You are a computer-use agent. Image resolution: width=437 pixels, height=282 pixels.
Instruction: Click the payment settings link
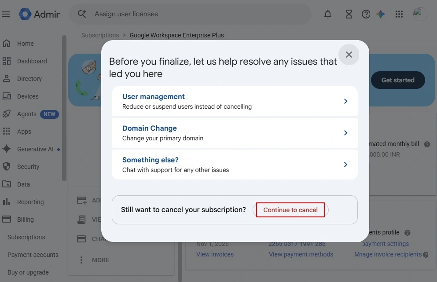click(386, 244)
